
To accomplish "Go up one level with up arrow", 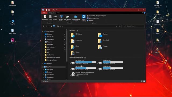I will [51, 26].
